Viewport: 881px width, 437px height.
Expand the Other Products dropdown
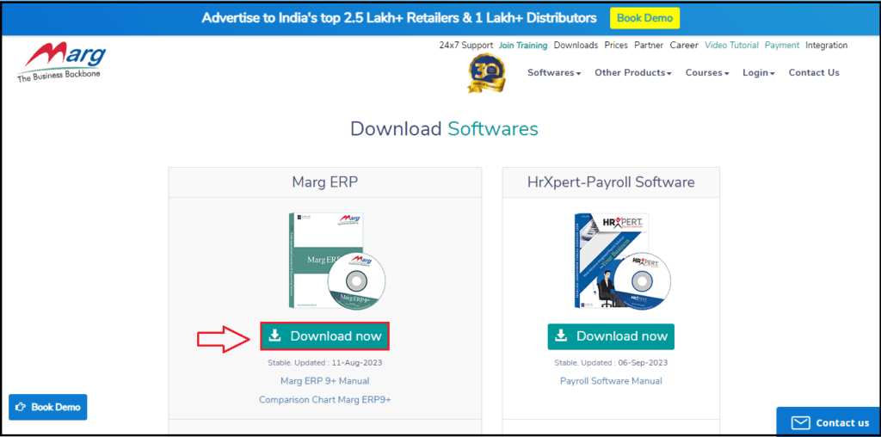tap(633, 72)
